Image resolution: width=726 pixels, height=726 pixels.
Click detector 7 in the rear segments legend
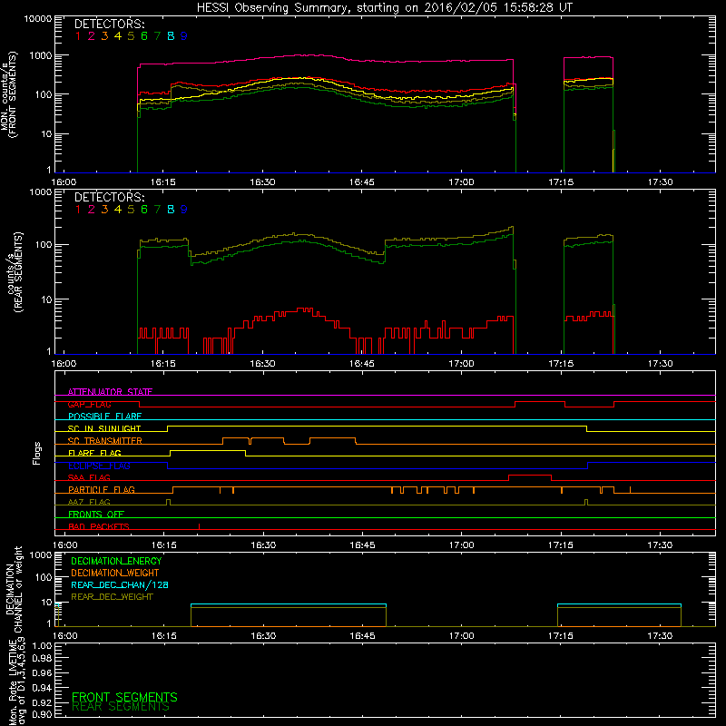tap(157, 210)
